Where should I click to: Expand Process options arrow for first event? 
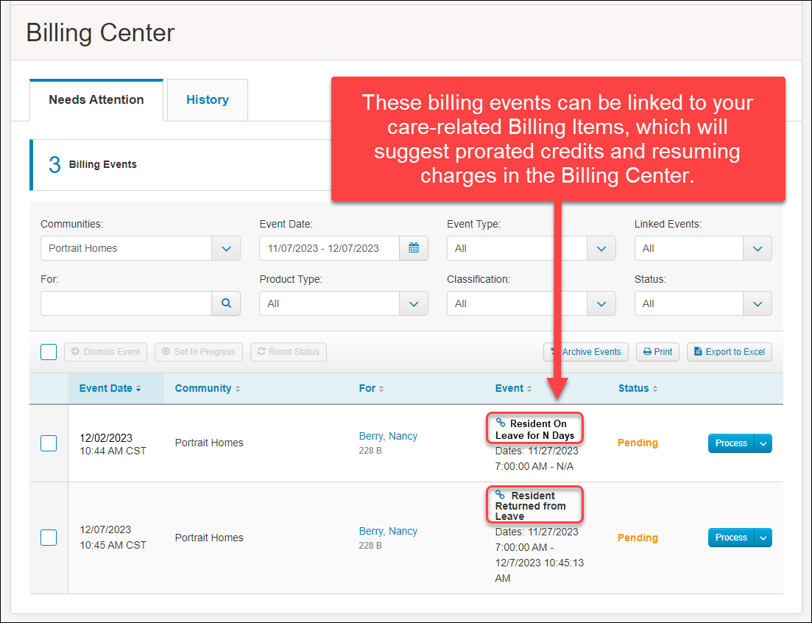click(x=763, y=443)
